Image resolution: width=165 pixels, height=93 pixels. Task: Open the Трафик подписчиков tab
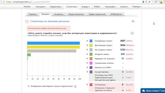97,14
